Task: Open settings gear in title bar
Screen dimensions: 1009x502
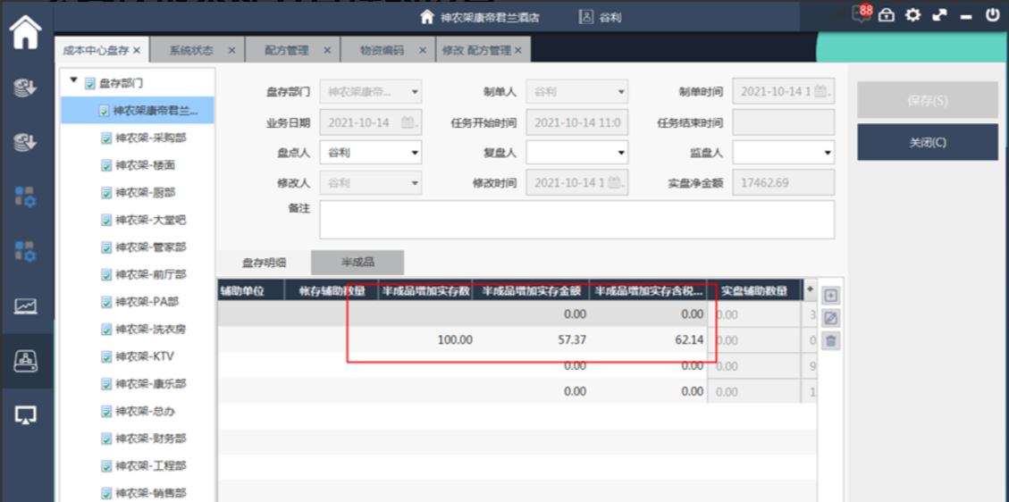Action: 912,15
